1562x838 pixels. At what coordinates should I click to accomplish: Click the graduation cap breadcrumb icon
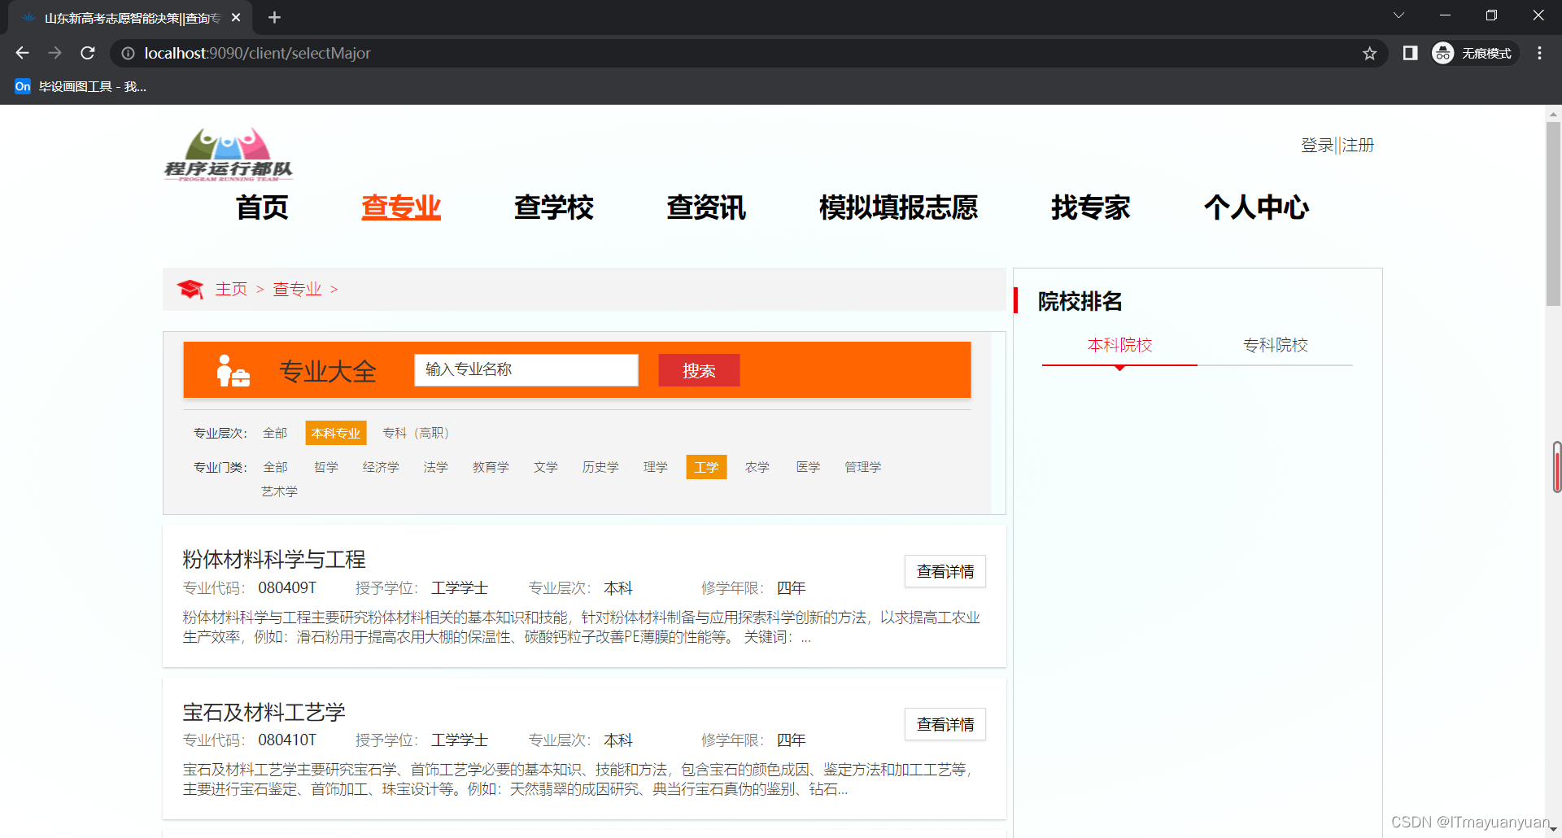point(190,289)
